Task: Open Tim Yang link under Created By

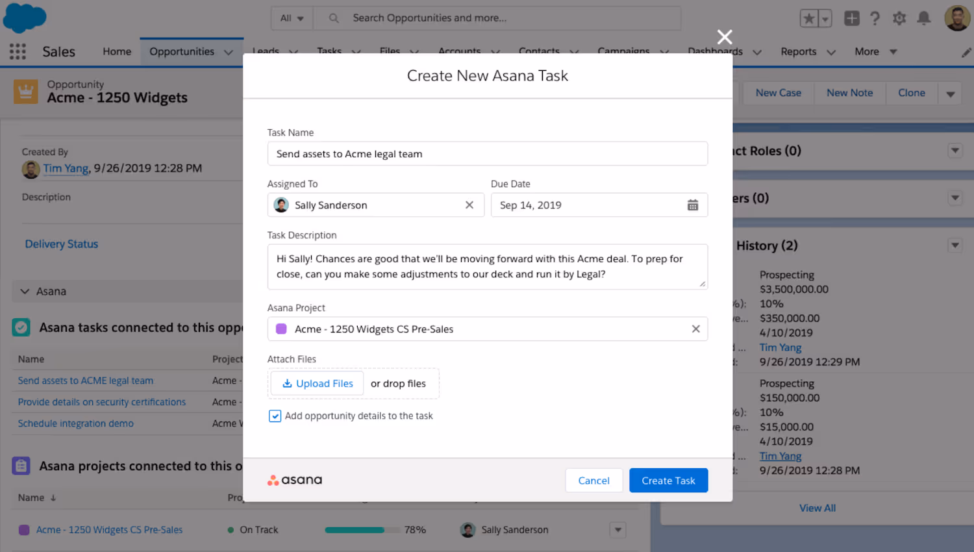Action: coord(66,168)
